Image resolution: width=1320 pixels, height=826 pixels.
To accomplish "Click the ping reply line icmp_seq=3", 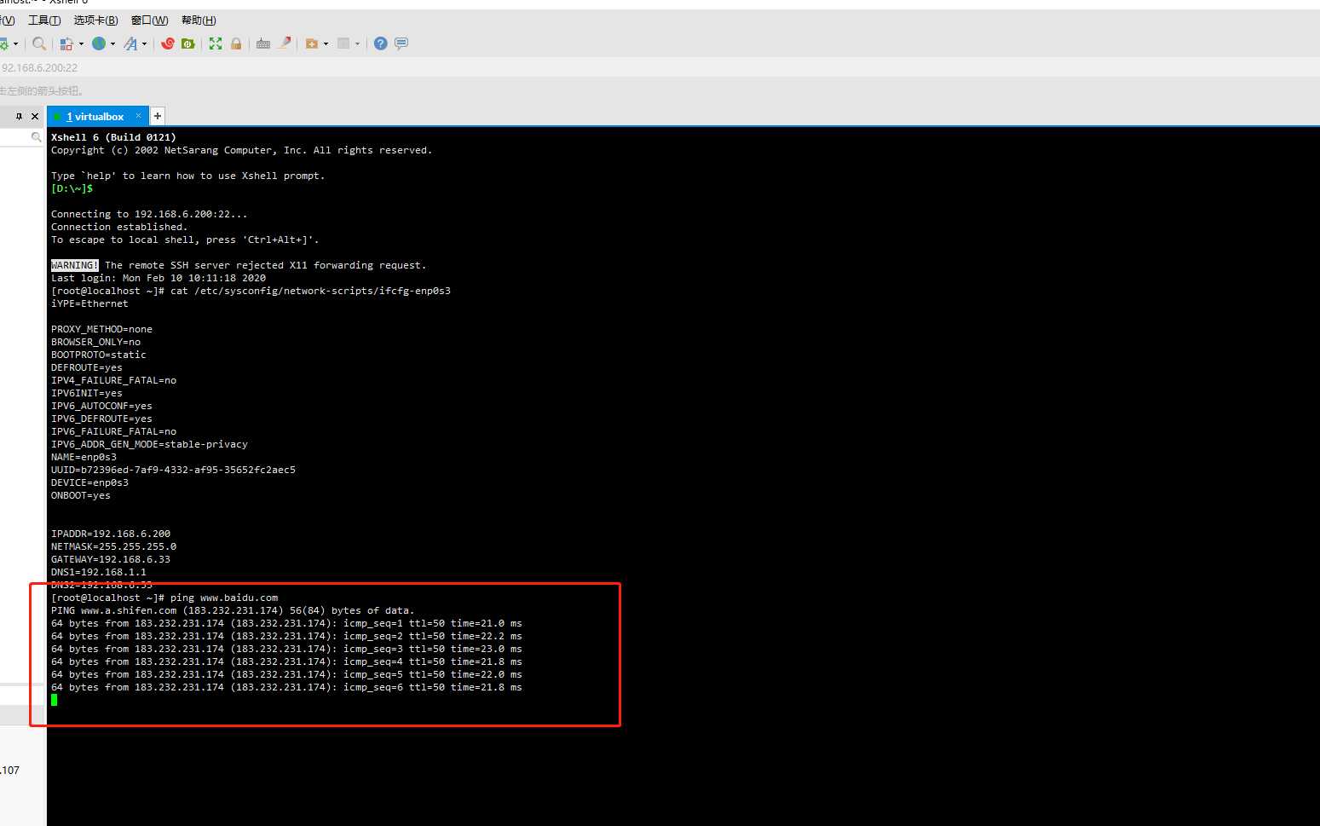I will coord(286,649).
